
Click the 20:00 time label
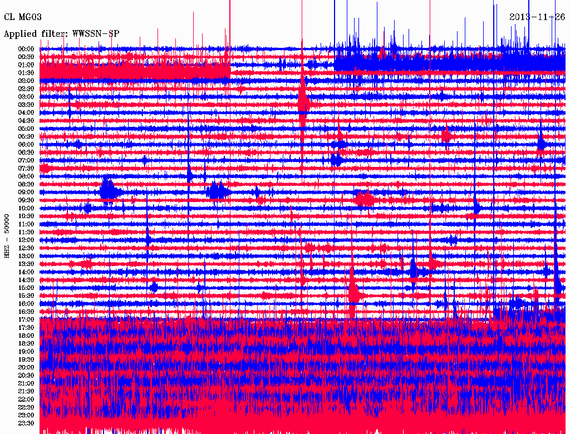coord(26,367)
